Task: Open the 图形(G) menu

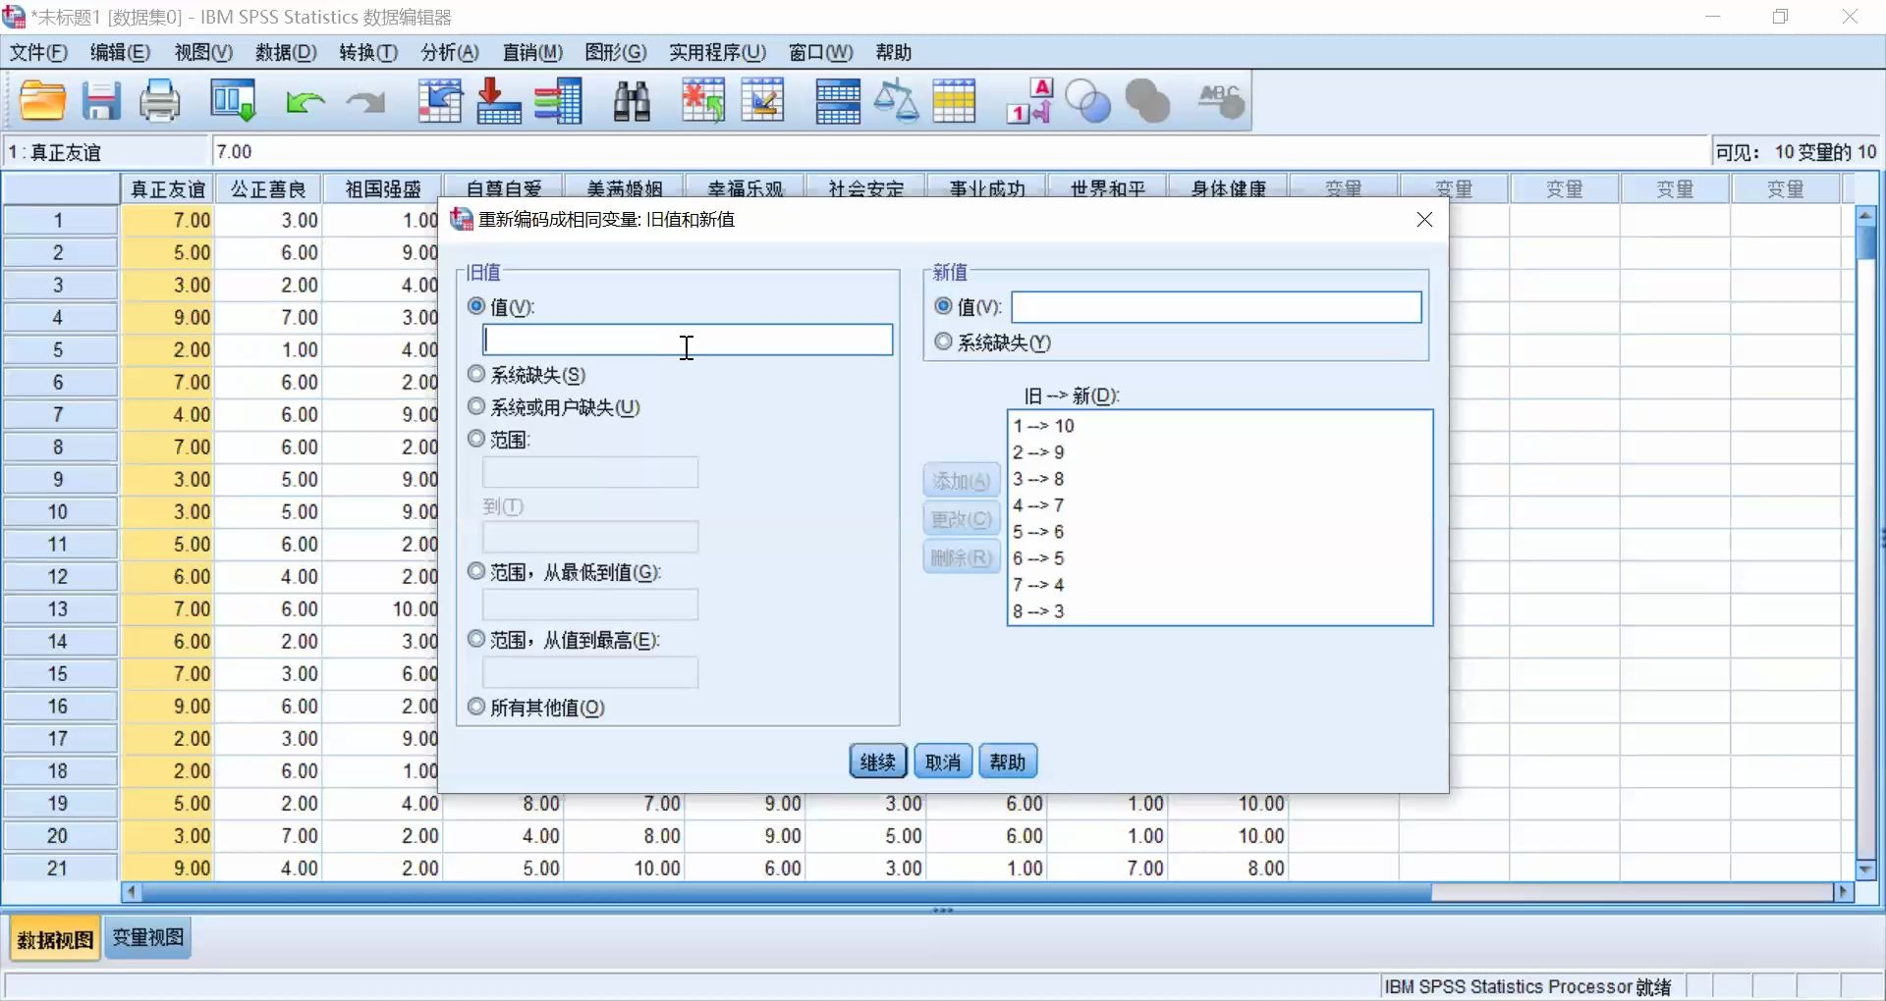Action: tap(616, 52)
